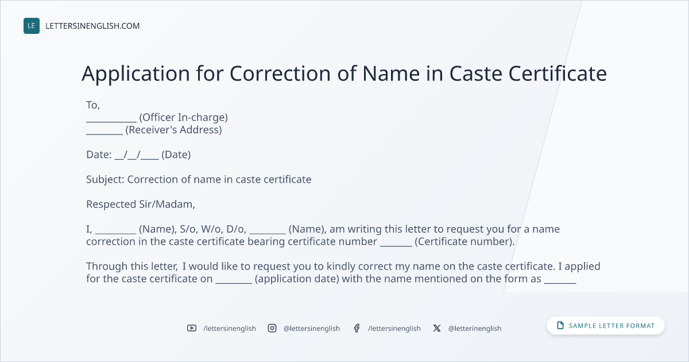Click the Officer In-charge blank line
Viewport: 689px width, 362px height.
coord(111,118)
